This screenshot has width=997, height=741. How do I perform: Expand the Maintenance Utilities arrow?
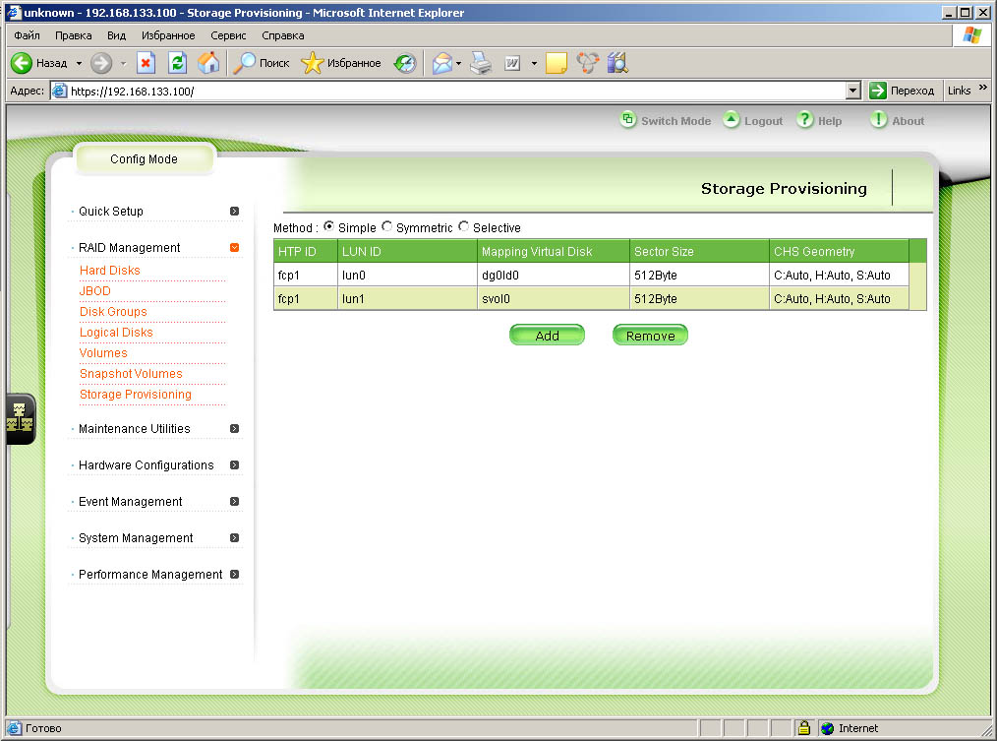(235, 428)
